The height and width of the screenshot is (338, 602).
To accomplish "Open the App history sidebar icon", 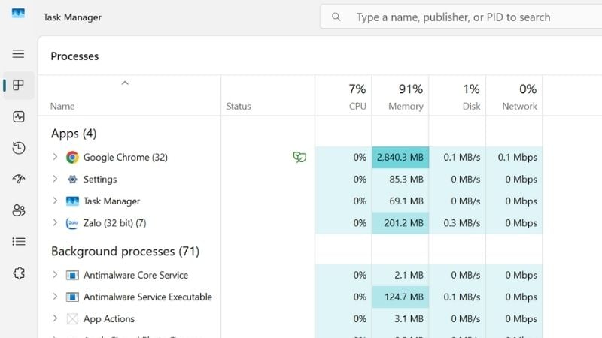I will coord(18,148).
